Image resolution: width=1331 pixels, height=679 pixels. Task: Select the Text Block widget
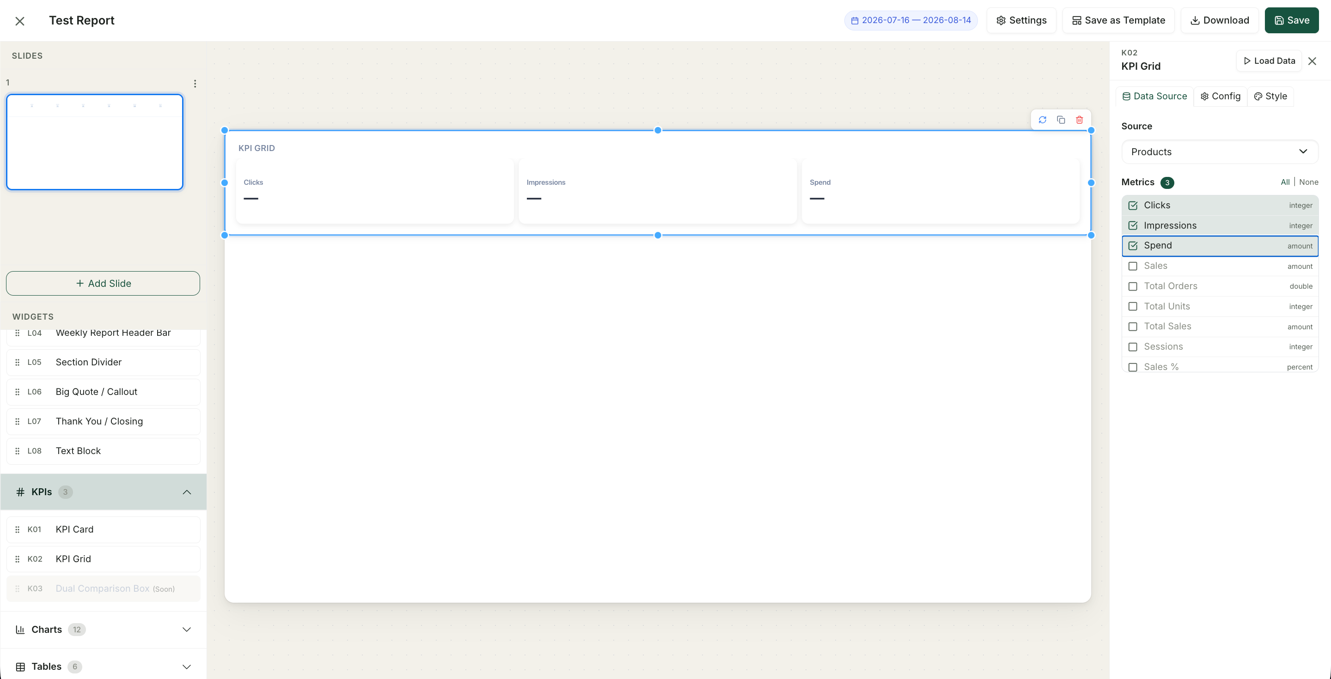[x=104, y=451]
